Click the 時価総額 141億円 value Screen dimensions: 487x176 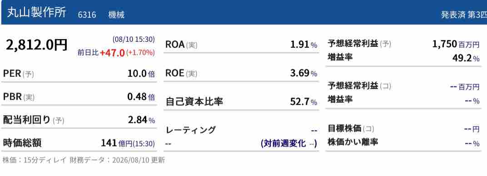(128, 143)
